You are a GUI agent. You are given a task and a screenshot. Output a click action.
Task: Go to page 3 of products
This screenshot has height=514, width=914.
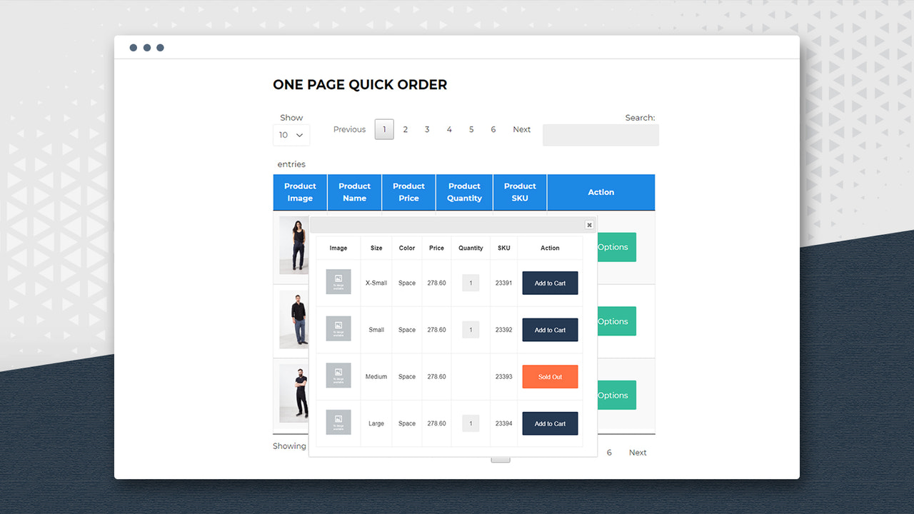(x=427, y=129)
